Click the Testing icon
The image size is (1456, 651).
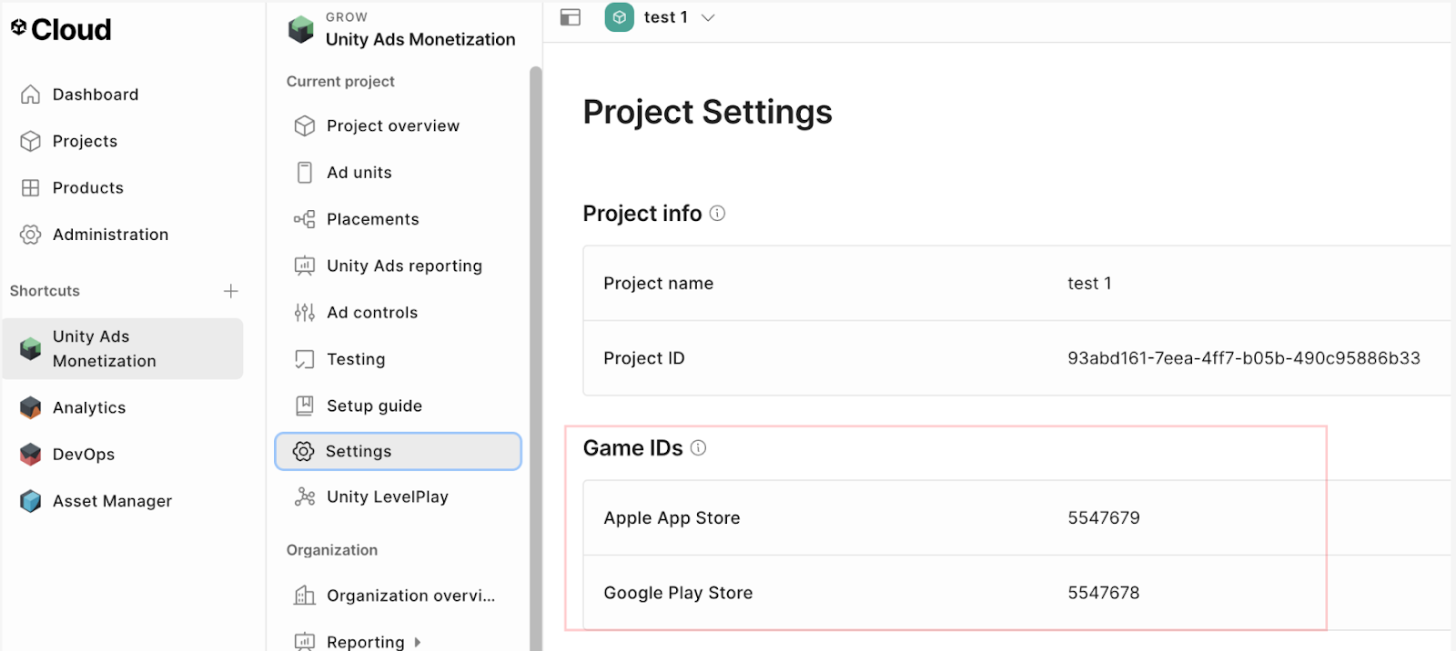305,359
